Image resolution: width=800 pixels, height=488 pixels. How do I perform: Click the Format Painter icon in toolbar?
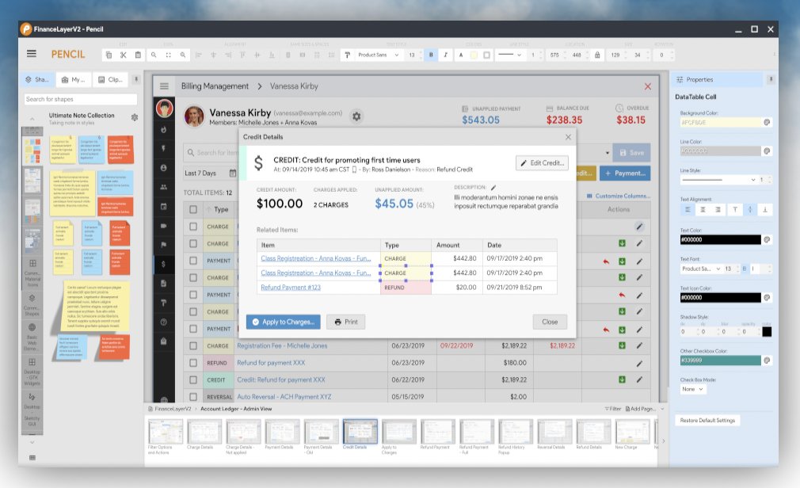(348, 55)
